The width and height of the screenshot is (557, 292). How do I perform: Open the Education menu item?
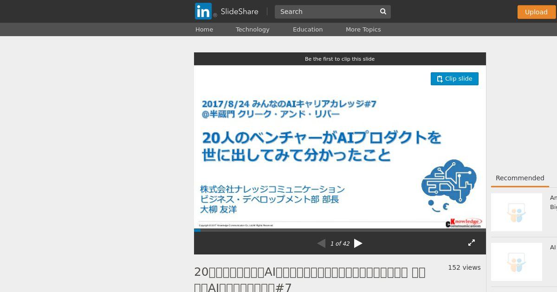tap(308, 29)
